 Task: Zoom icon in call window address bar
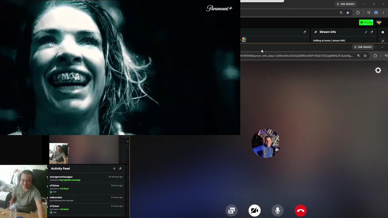coord(359,56)
